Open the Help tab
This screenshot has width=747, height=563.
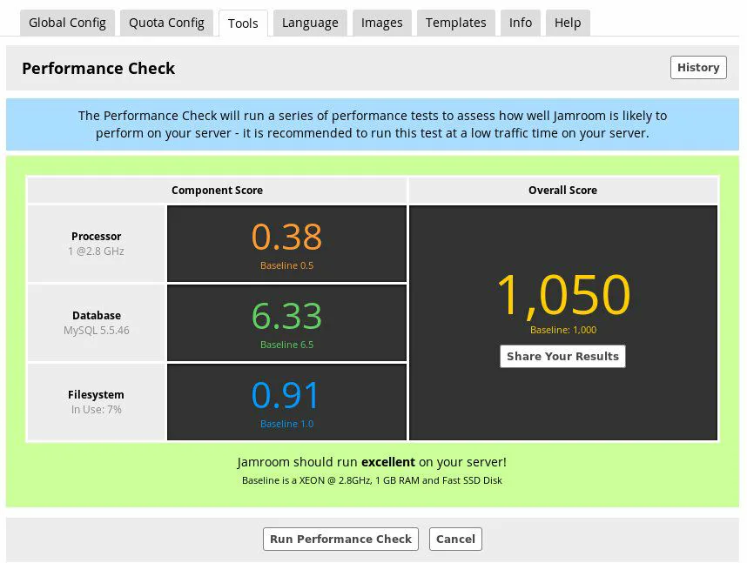pyautogui.click(x=568, y=23)
